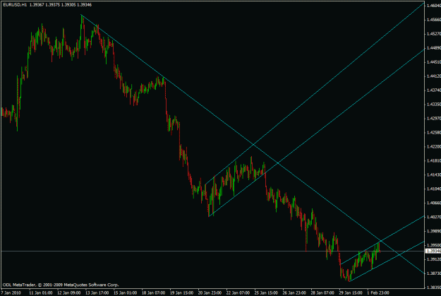Click the '19 Jan 15:00' time axis label

coord(181,293)
